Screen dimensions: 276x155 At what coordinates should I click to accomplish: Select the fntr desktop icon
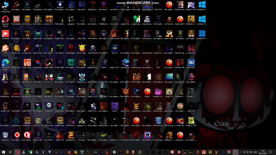[x=158, y=63]
